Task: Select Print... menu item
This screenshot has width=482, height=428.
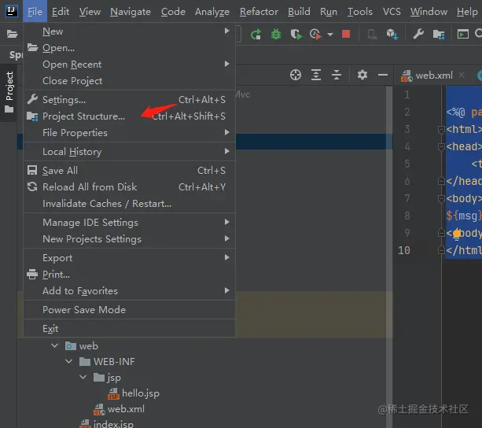Action: (x=130, y=275)
